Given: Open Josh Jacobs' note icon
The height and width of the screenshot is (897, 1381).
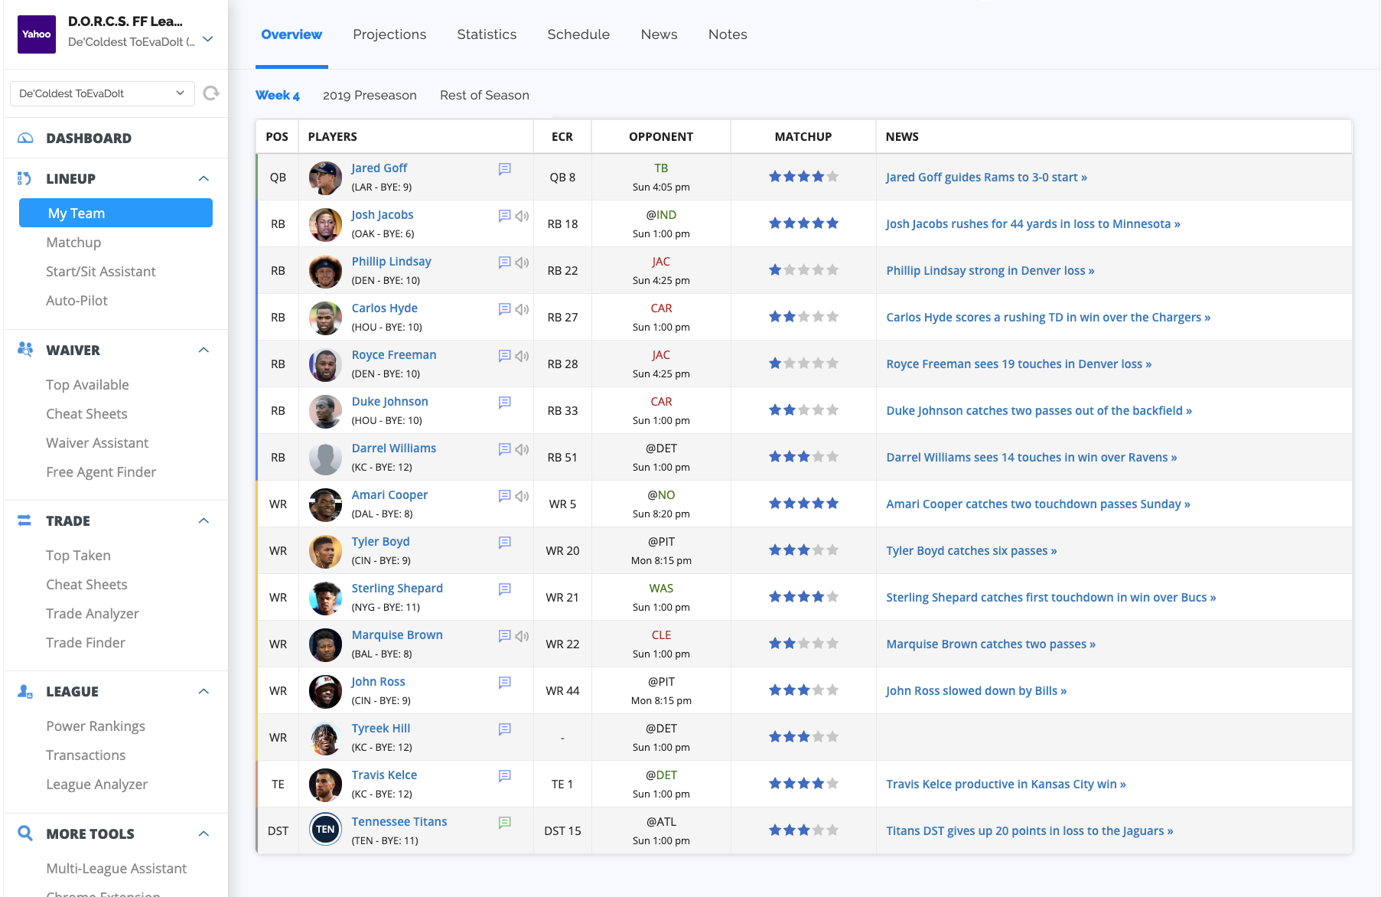Looking at the screenshot, I should (505, 216).
